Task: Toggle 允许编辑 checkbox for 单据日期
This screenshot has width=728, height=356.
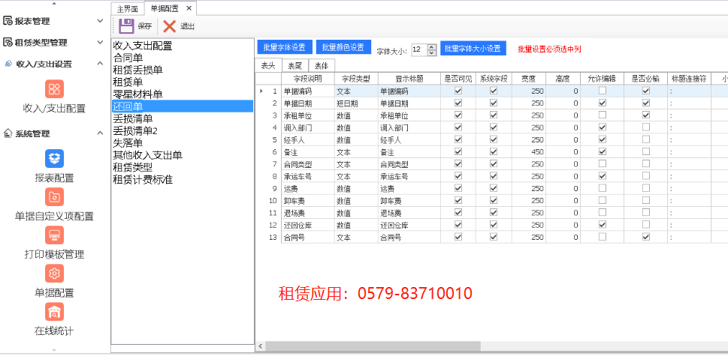Action: 603,103
